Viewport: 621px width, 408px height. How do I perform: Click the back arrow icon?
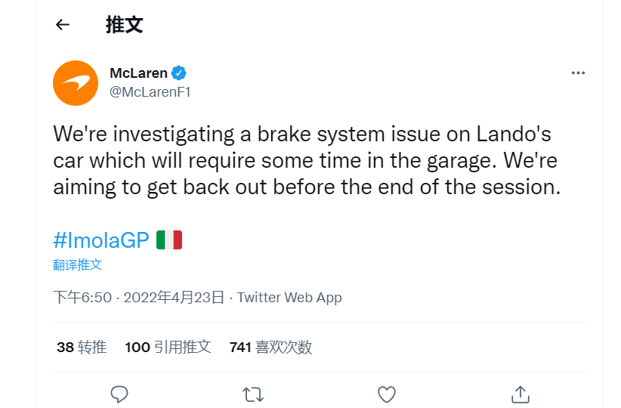tap(63, 25)
